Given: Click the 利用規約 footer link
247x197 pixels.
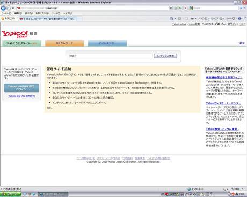Looking at the screenshot, I should [127, 158].
